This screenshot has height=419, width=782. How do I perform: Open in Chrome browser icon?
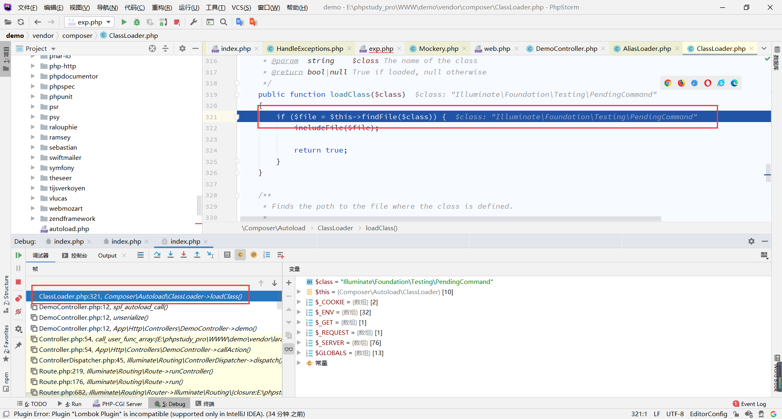[x=668, y=83]
